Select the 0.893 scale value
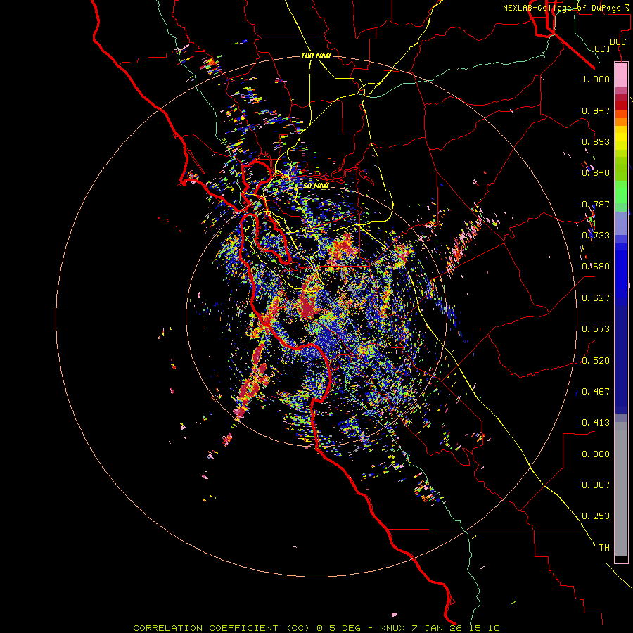The width and height of the screenshot is (633, 633). point(596,141)
